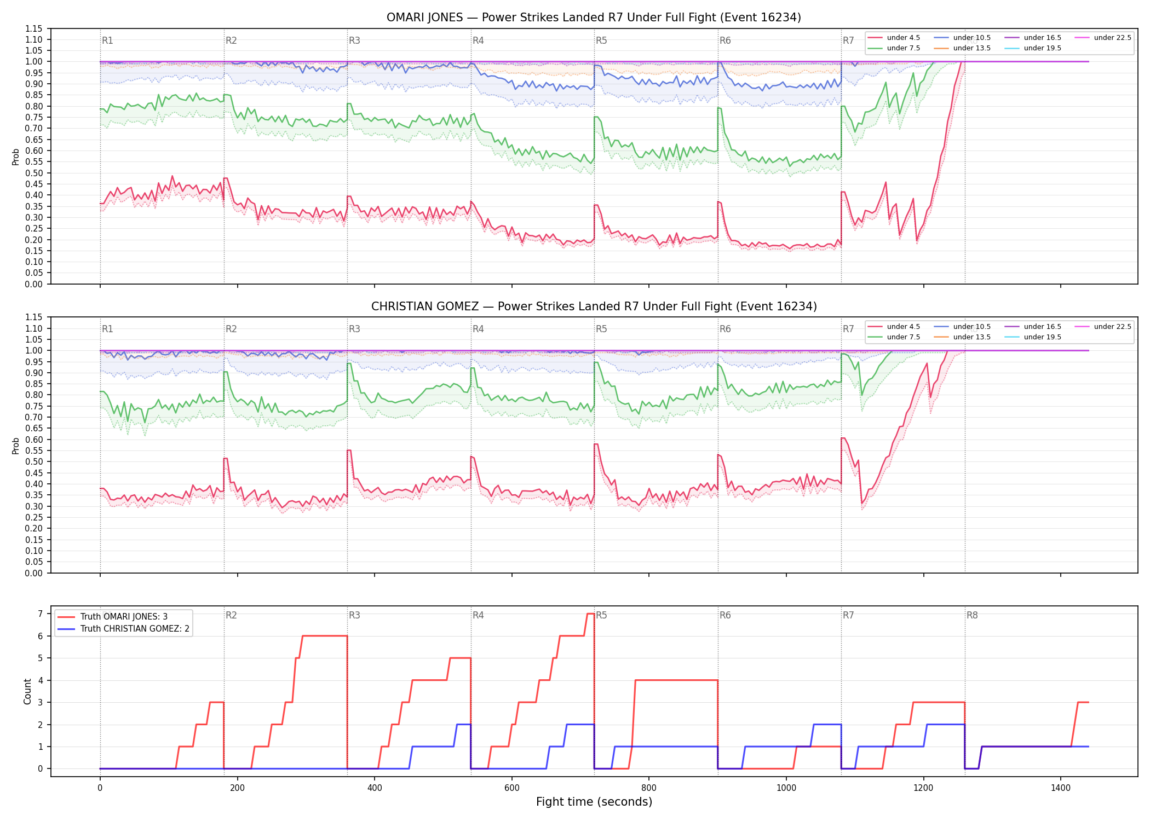Click y-axis tick 7 on Count chart
This screenshot has height=821, width=1150.
[41, 614]
